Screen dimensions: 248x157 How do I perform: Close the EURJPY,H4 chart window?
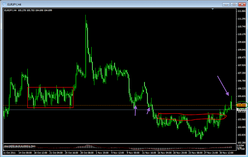coord(242,4)
